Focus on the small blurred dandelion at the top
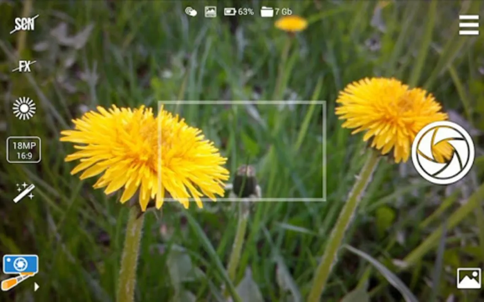The width and height of the screenshot is (484, 302). (291, 24)
